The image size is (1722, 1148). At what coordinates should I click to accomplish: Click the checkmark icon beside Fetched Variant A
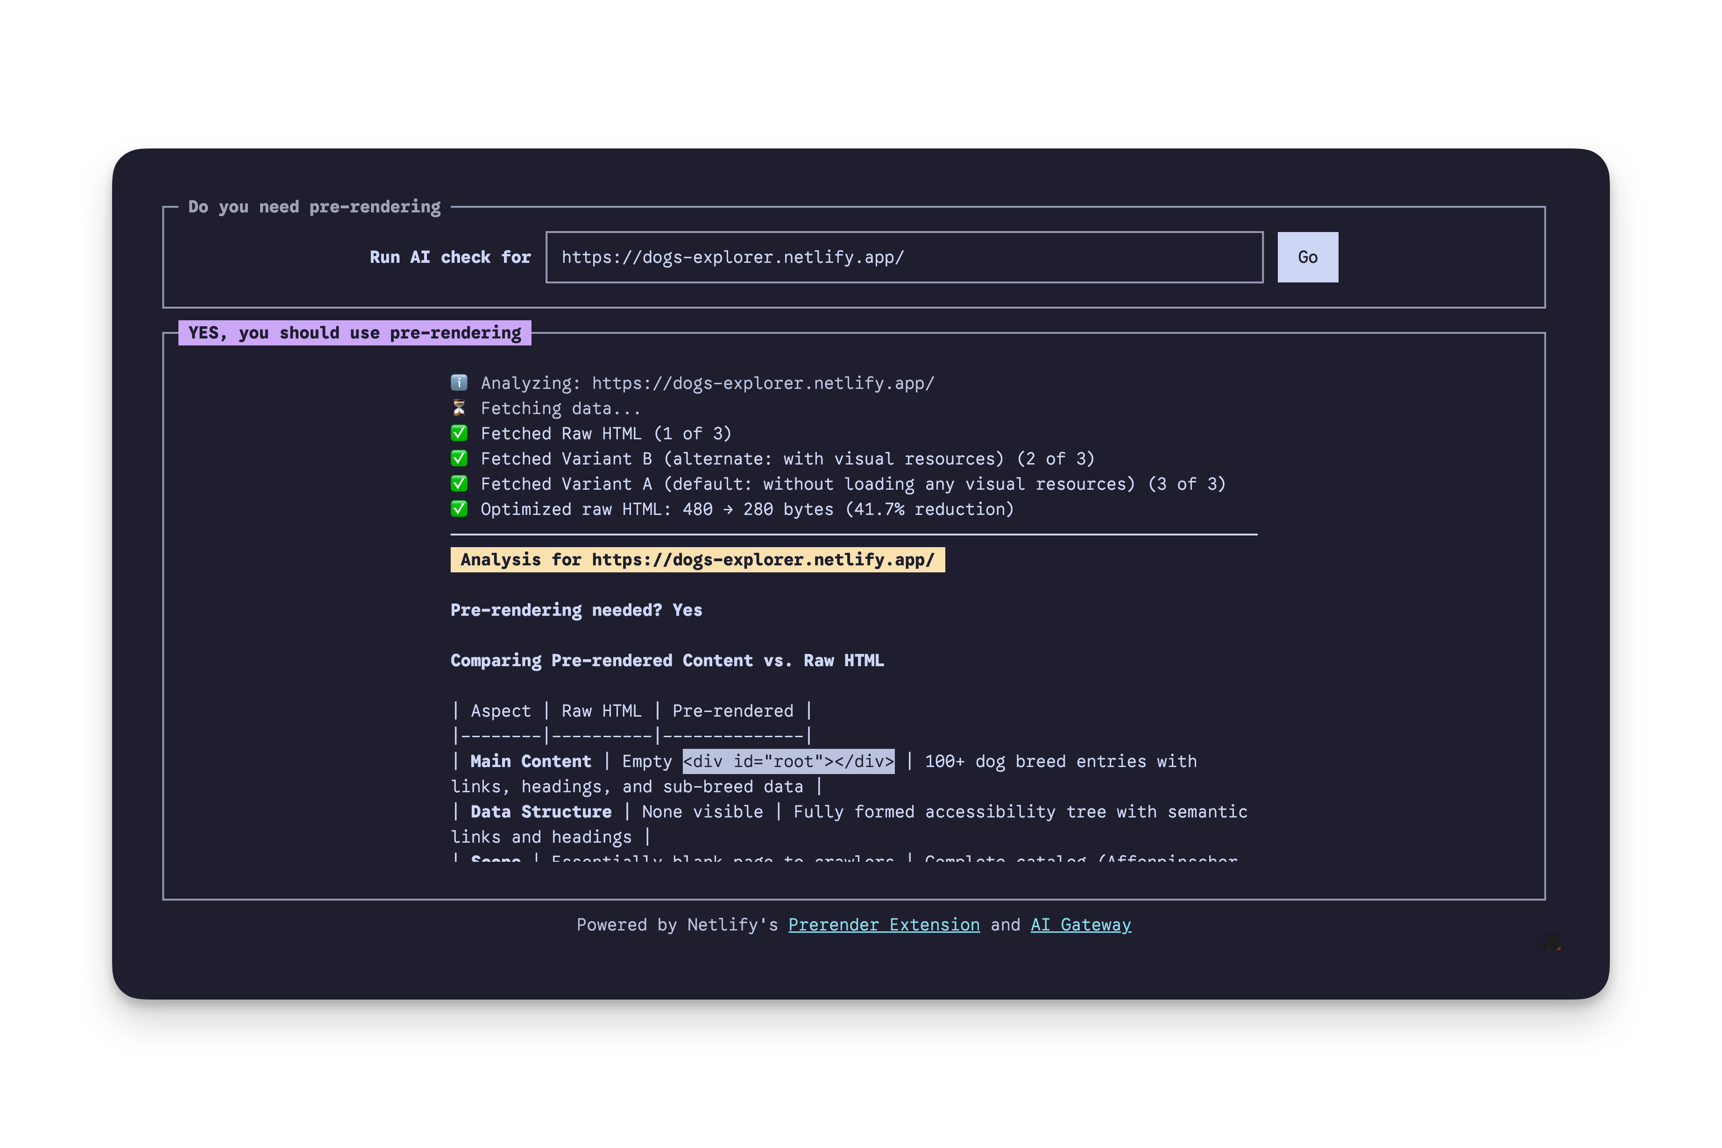pyautogui.click(x=459, y=483)
